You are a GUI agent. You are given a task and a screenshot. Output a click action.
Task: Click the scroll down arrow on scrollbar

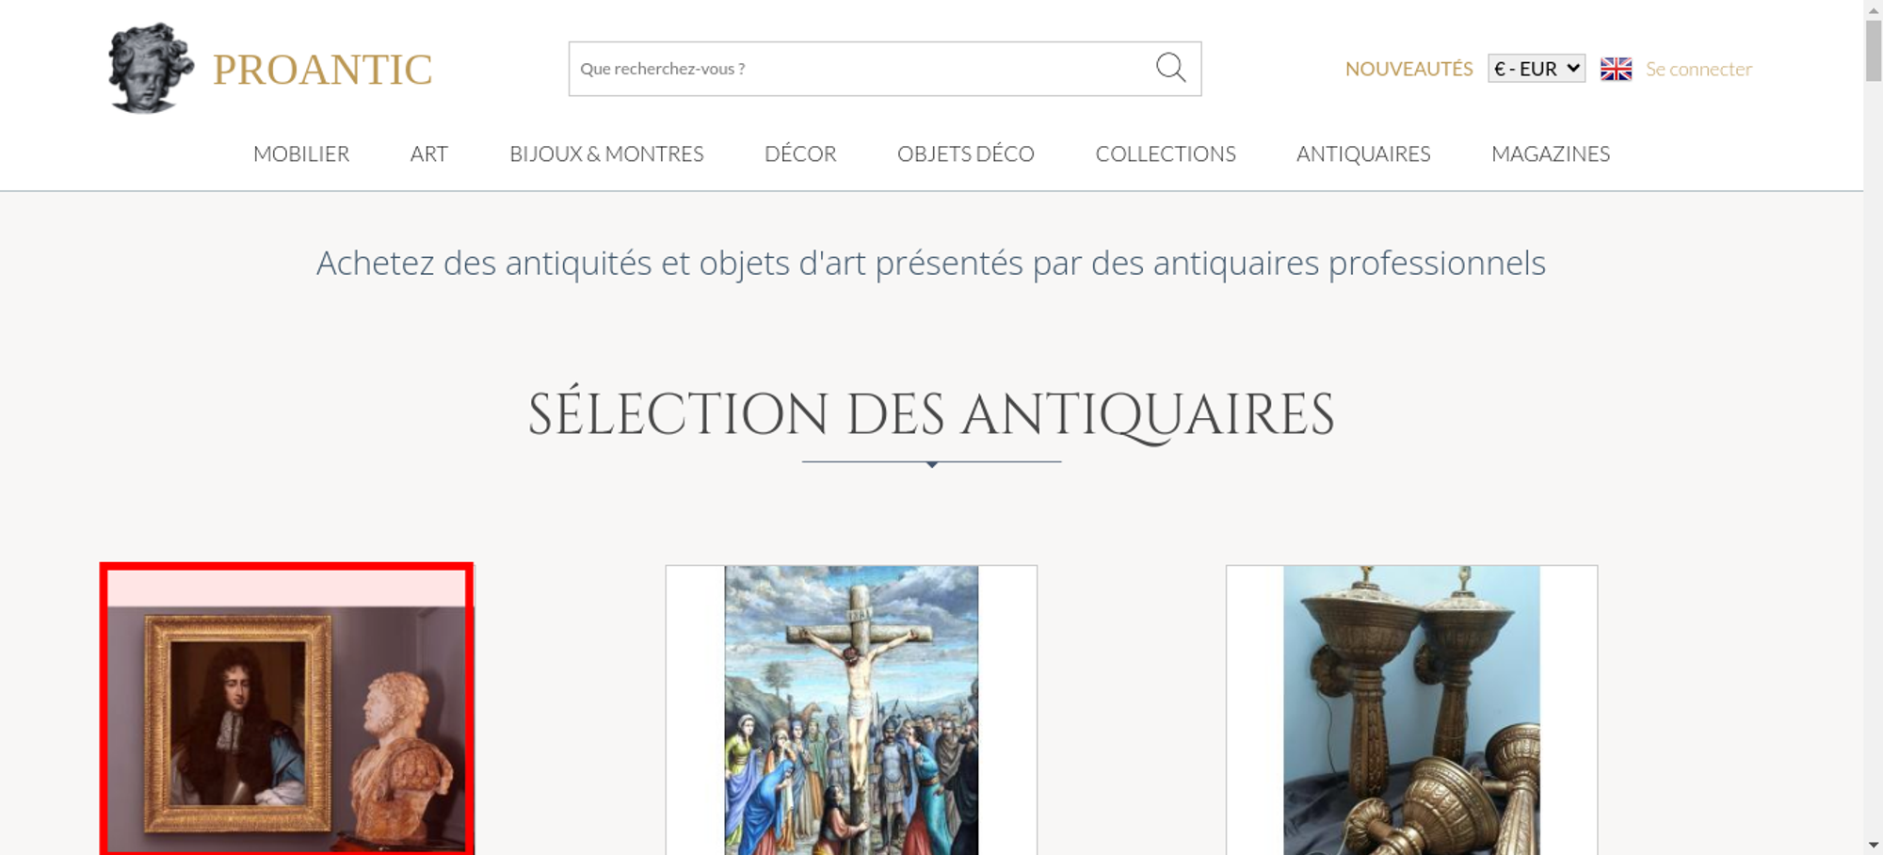(x=1873, y=845)
